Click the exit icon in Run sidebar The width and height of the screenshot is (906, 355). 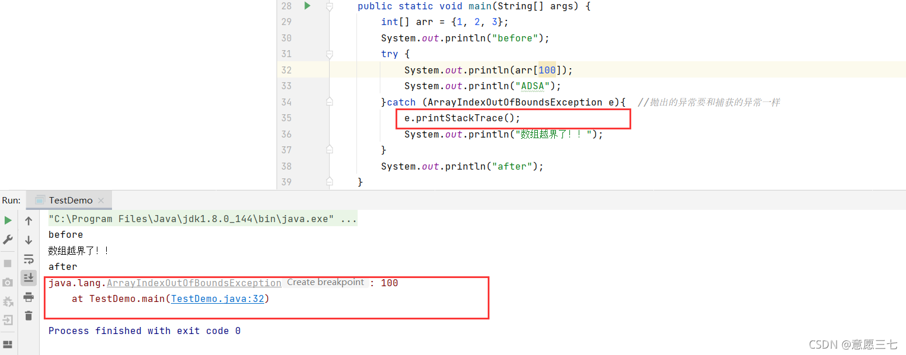[x=8, y=320]
